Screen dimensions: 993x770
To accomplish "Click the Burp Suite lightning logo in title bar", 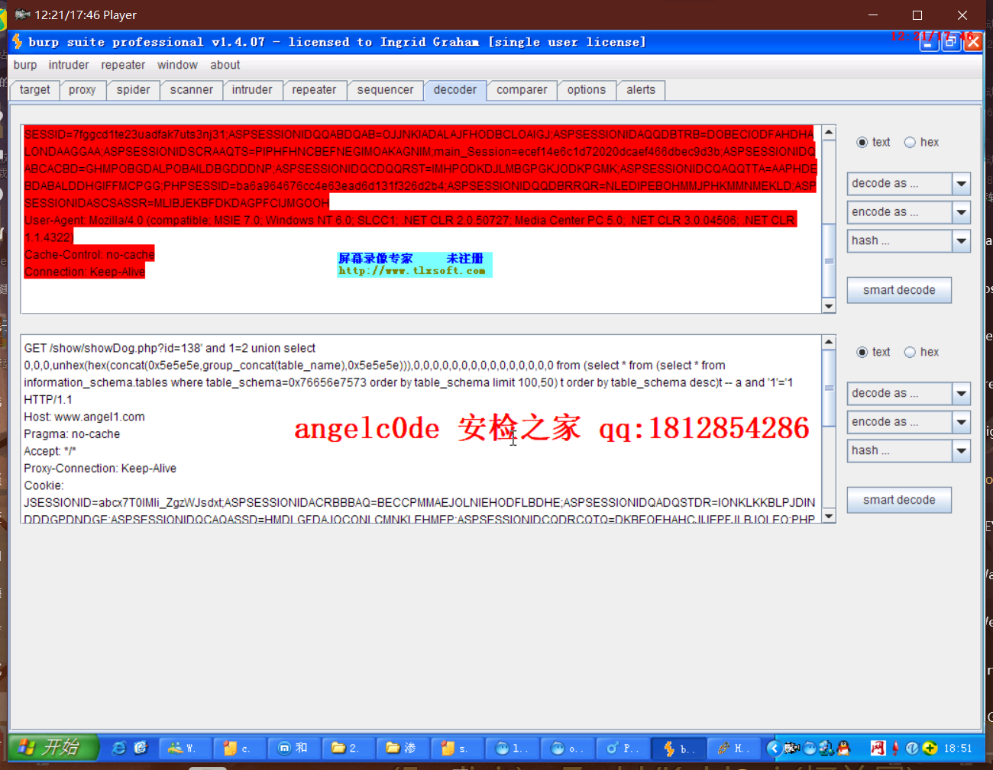I will point(18,41).
